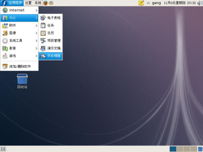Open the 位置 places menu
The width and height of the screenshot is (203, 152).
pos(28,3)
